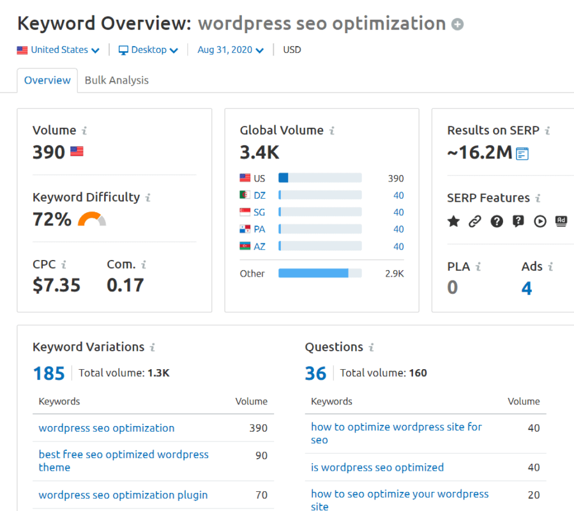Click the DZ volume bar
The width and height of the screenshot is (574, 511).
(x=320, y=195)
